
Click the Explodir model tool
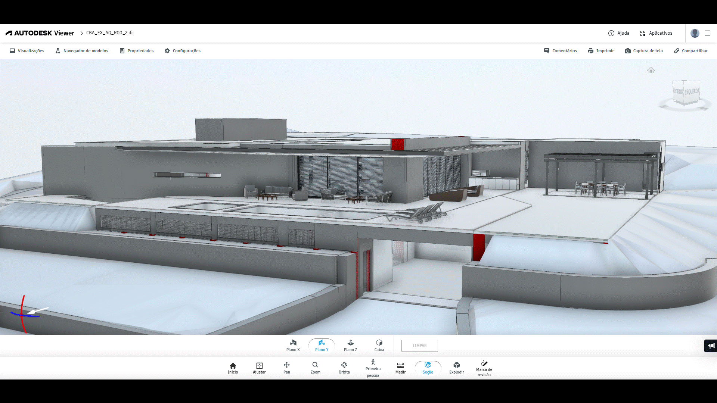[456, 367]
